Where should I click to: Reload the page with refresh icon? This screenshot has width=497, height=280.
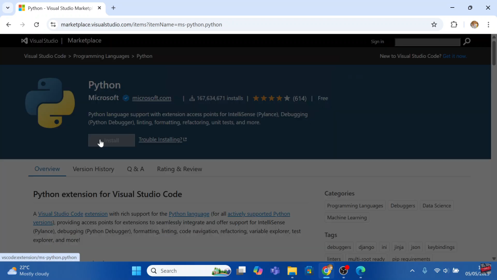(36, 24)
